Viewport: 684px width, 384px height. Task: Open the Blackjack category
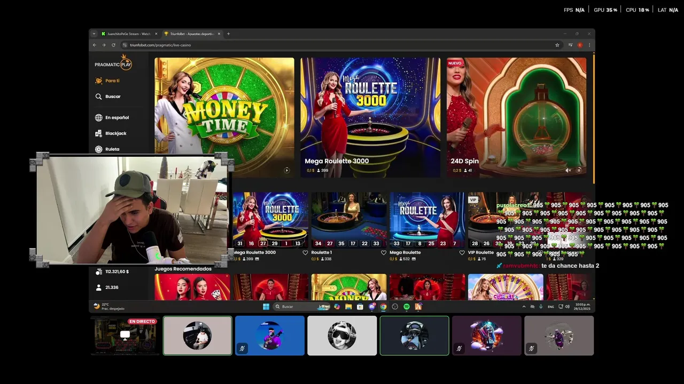pos(111,133)
